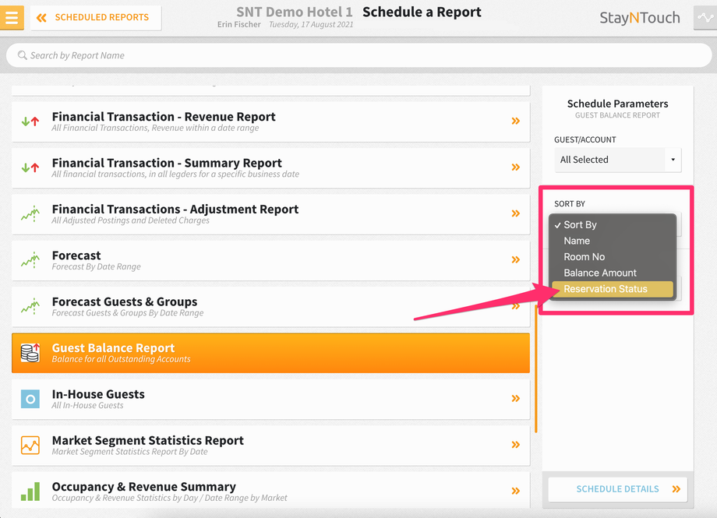Open Financial Transaction - Revenue Report title

(x=164, y=117)
